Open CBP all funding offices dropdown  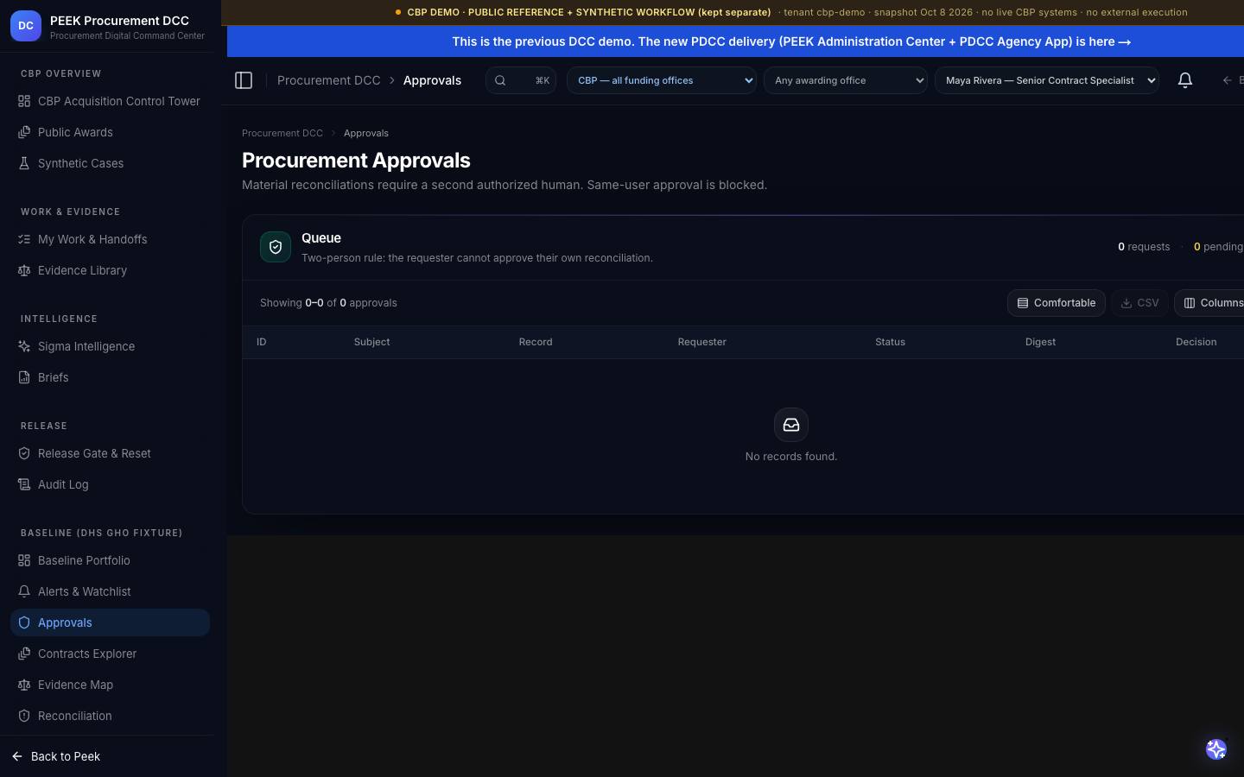click(x=662, y=80)
